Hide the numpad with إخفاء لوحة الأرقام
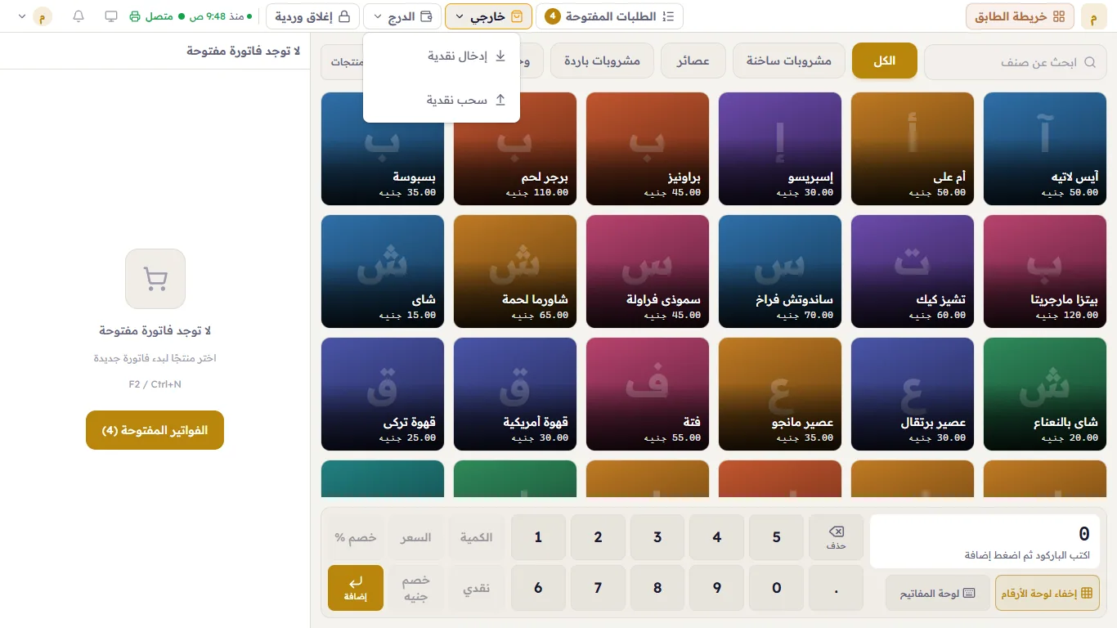Viewport: 1117px width, 628px height. pos(1047,594)
